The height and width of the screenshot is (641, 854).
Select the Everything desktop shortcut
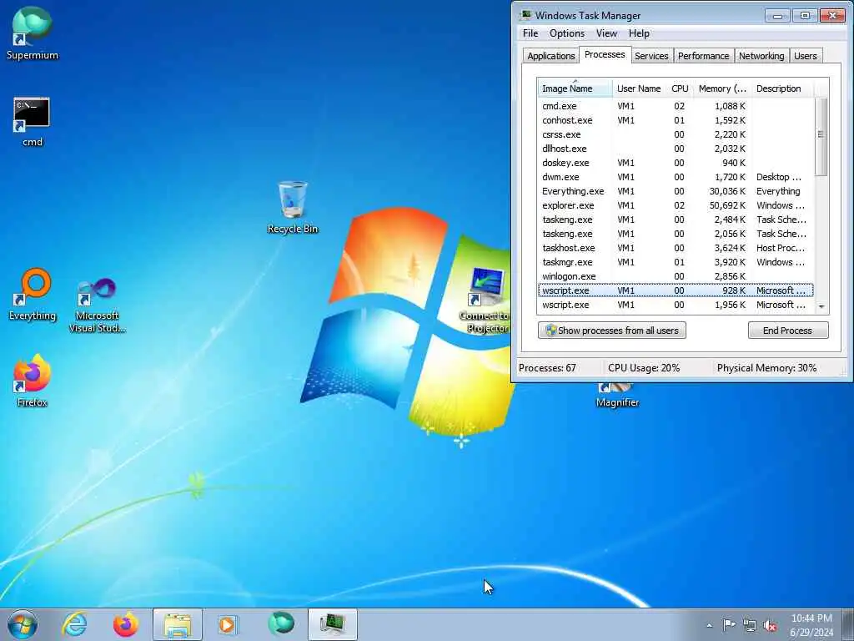(x=33, y=295)
